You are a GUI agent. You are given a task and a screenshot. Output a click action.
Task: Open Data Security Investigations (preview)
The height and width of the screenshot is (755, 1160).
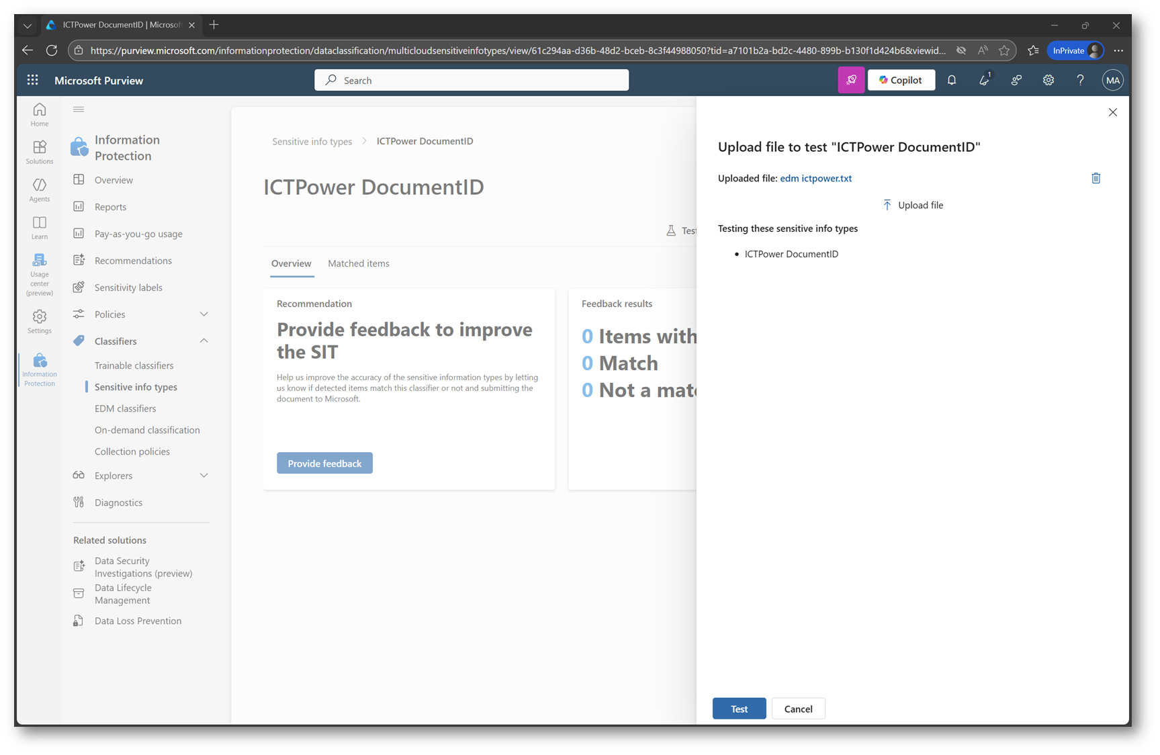(x=143, y=567)
